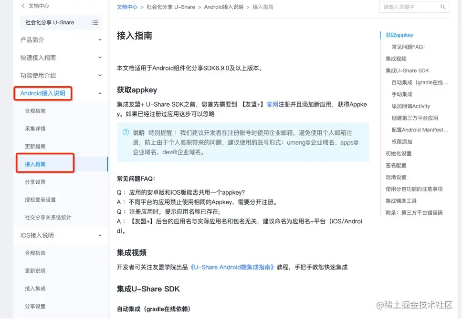Viewport: 462px width, 319px height.
Task: Jump to 权限添加 in the outline
Action: (402, 142)
